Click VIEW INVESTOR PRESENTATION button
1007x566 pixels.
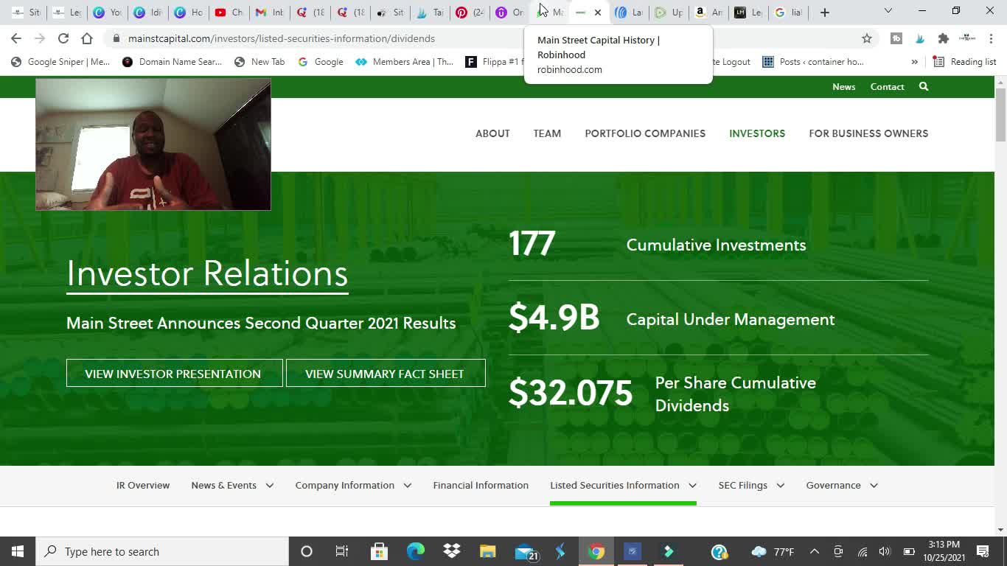[175, 373]
